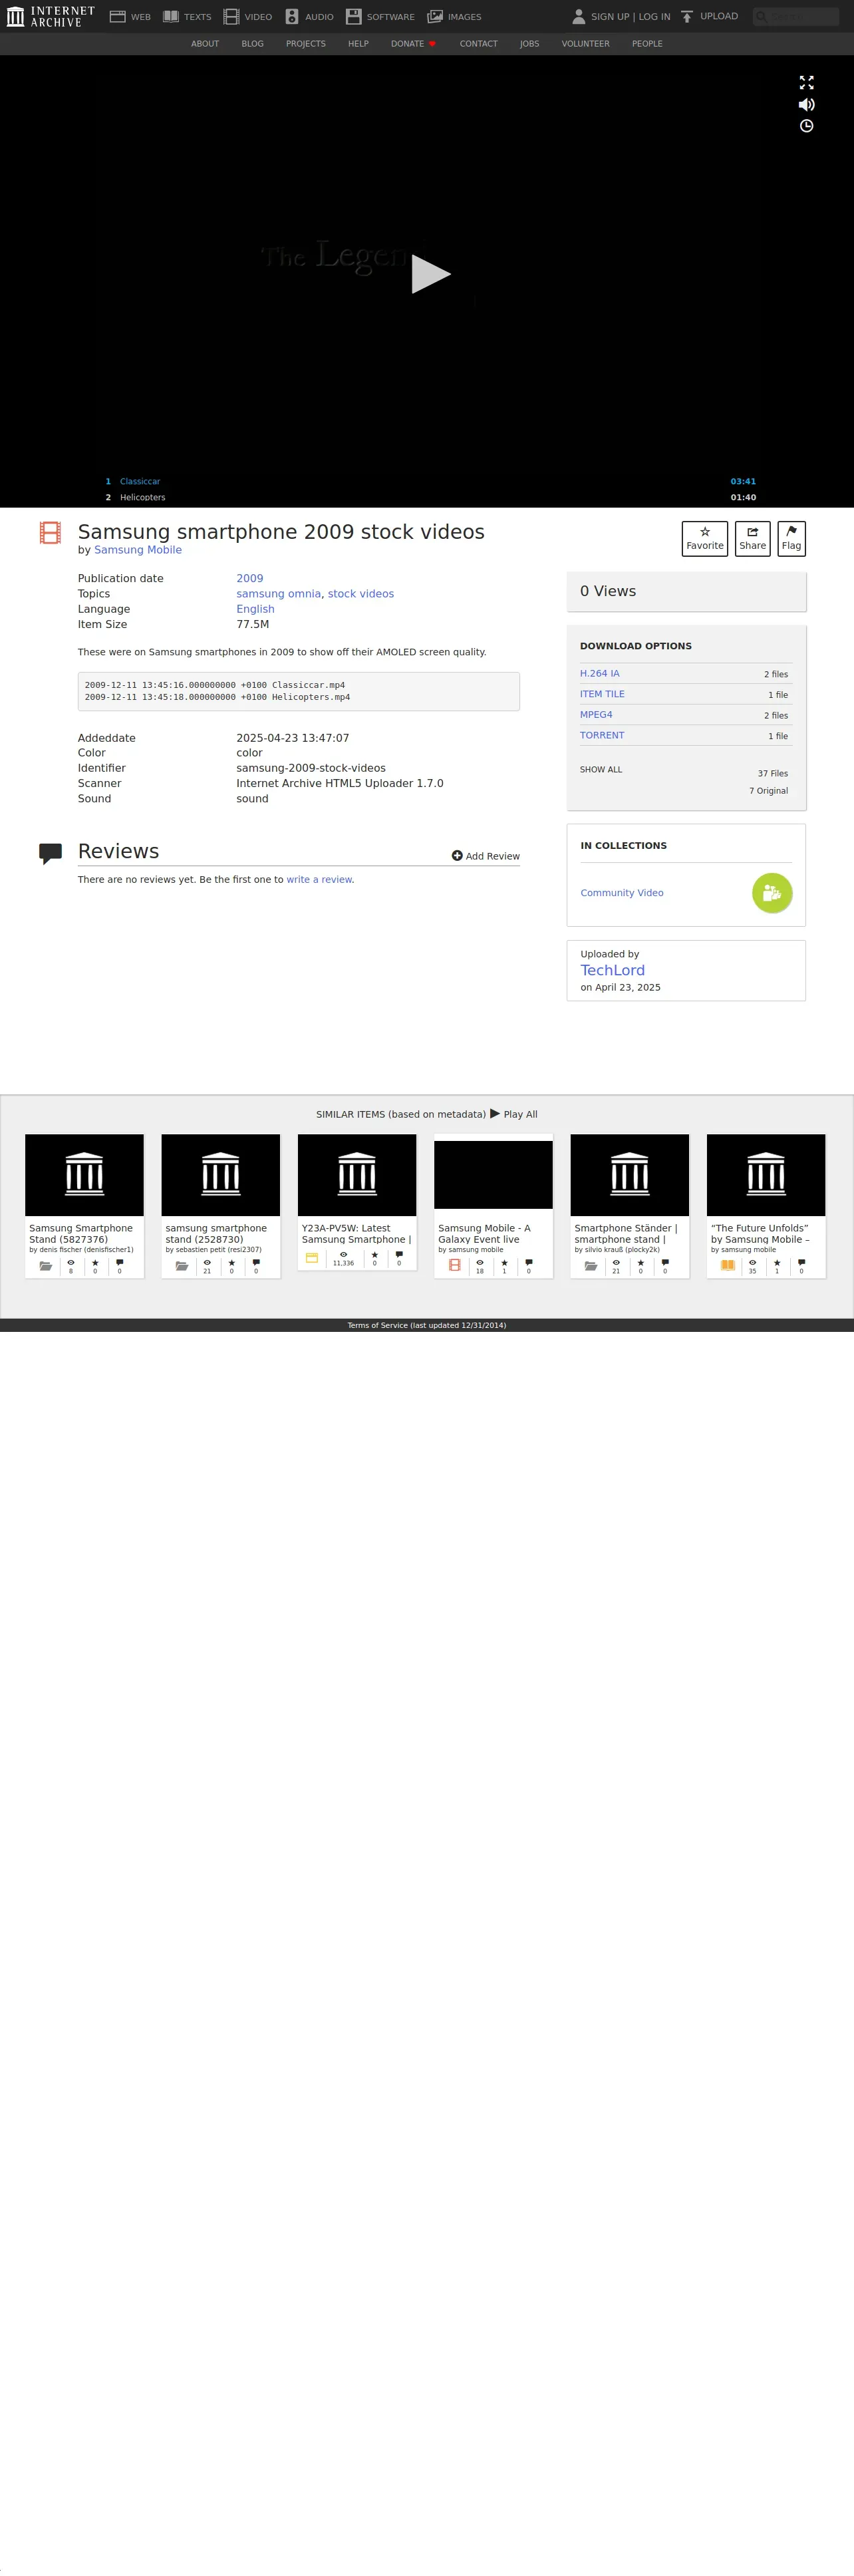This screenshot has width=854, height=2576.
Task: Open the English language link
Action: (x=255, y=609)
